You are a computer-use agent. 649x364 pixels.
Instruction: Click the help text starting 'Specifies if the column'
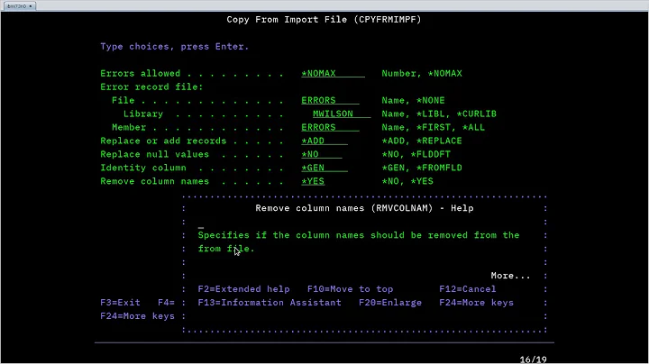[359, 242]
